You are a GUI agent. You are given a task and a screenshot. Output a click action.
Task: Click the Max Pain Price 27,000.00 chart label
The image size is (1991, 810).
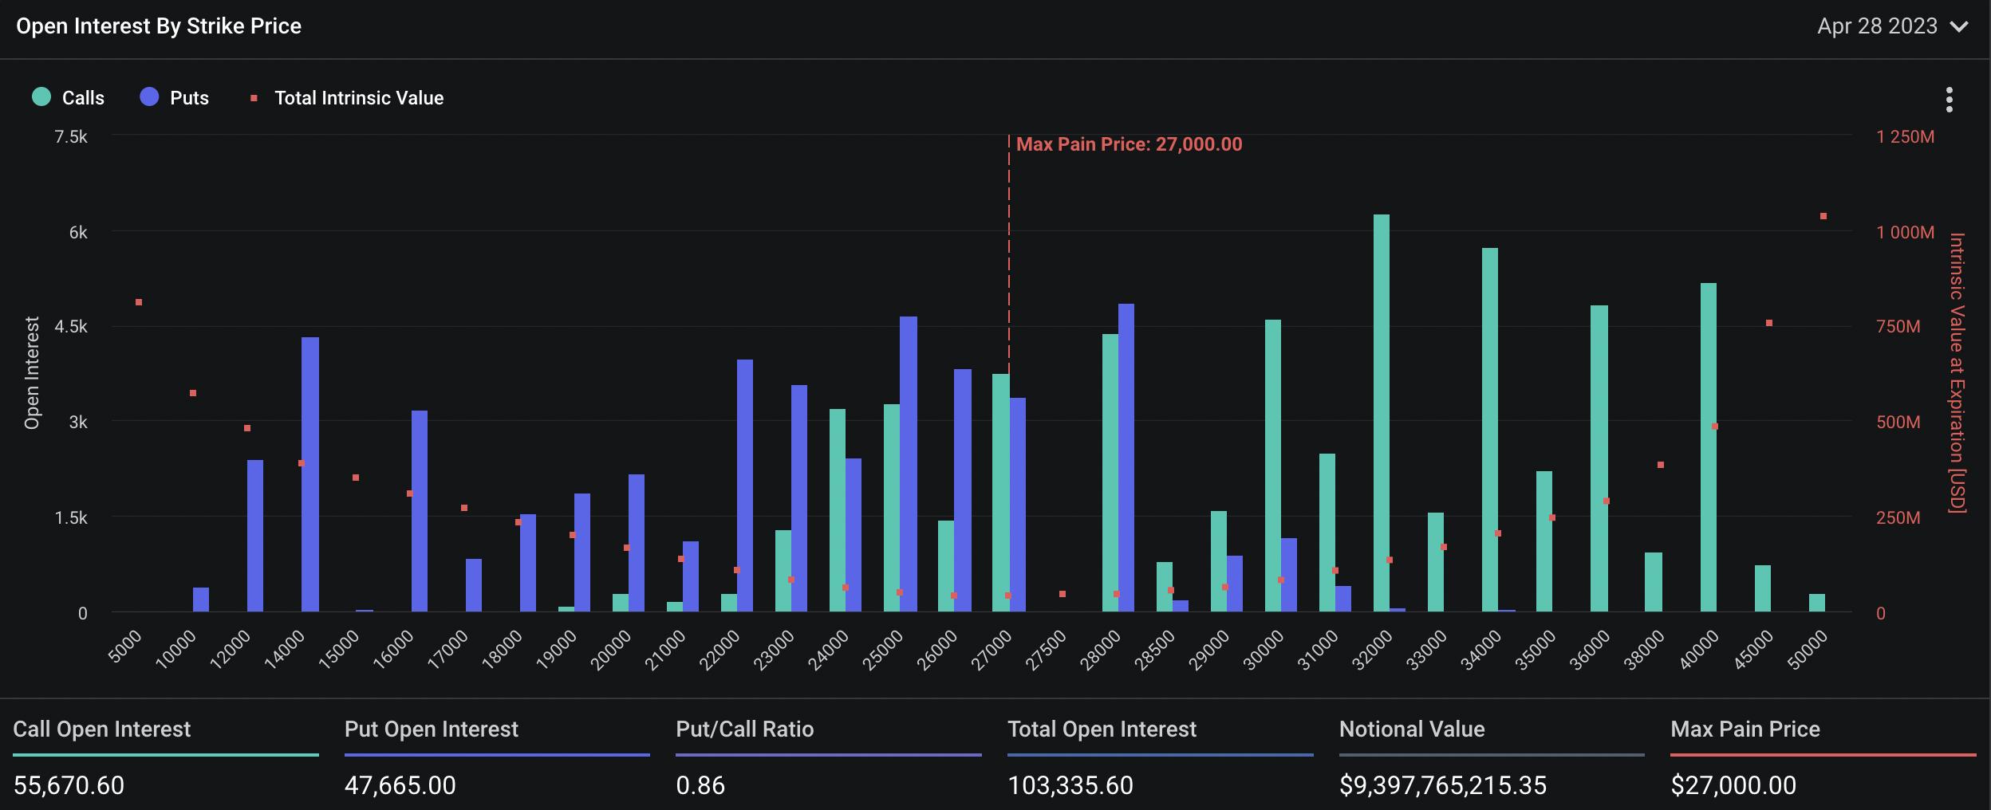coord(1128,144)
